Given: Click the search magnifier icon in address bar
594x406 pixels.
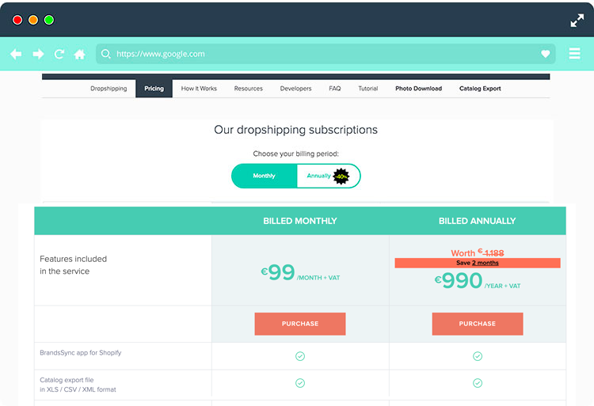Looking at the screenshot, I should click(105, 54).
